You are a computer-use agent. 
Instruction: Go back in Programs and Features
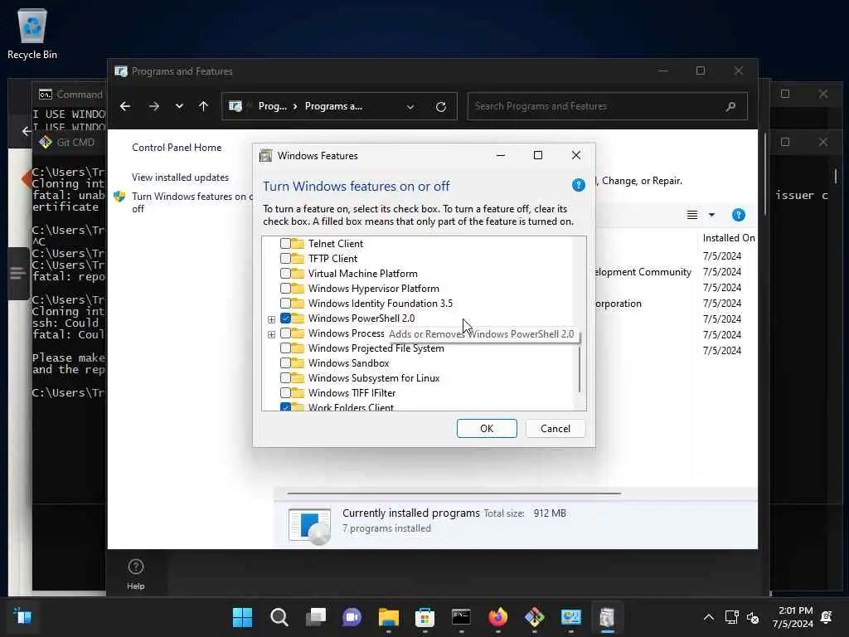pyautogui.click(x=125, y=106)
